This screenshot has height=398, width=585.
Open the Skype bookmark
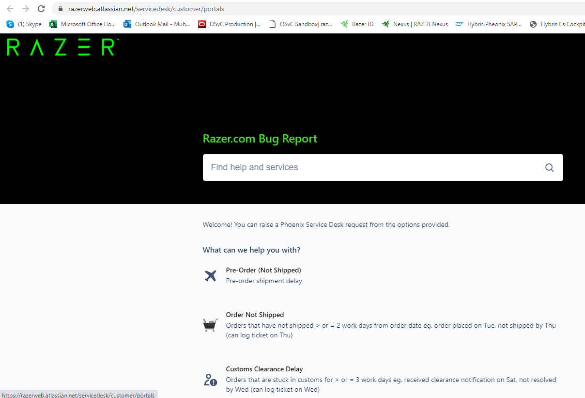23,24
